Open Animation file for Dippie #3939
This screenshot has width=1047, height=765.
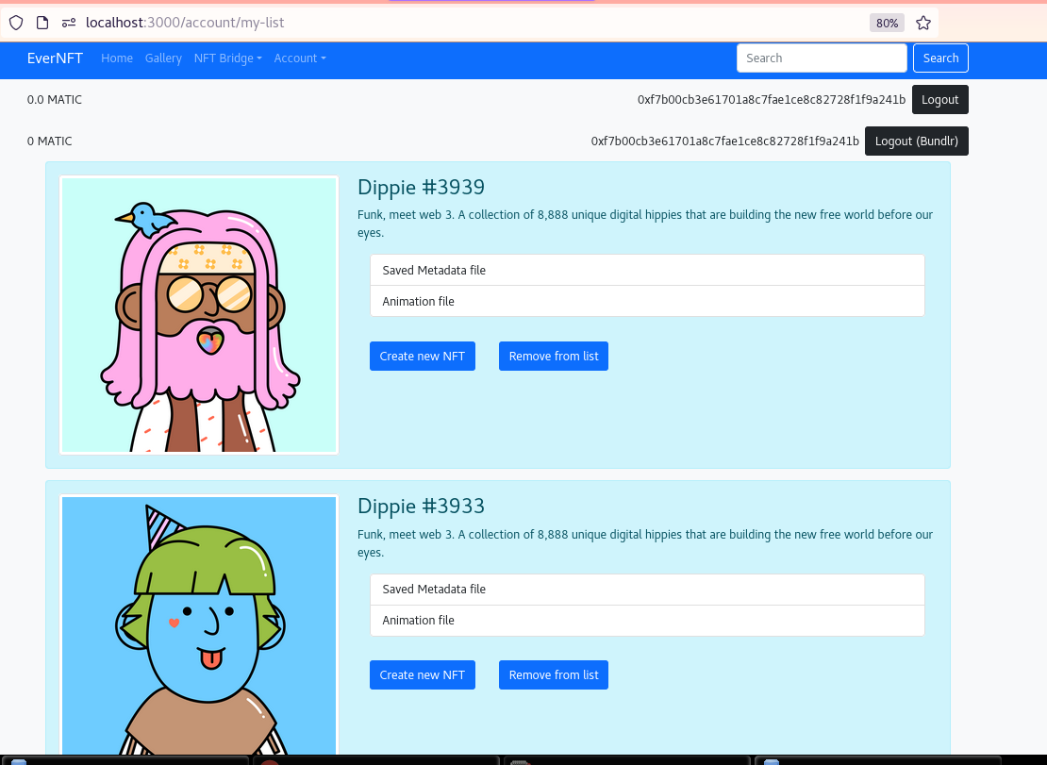647,301
